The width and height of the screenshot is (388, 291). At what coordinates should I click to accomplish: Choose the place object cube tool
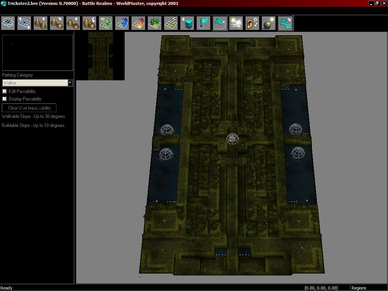click(187, 23)
